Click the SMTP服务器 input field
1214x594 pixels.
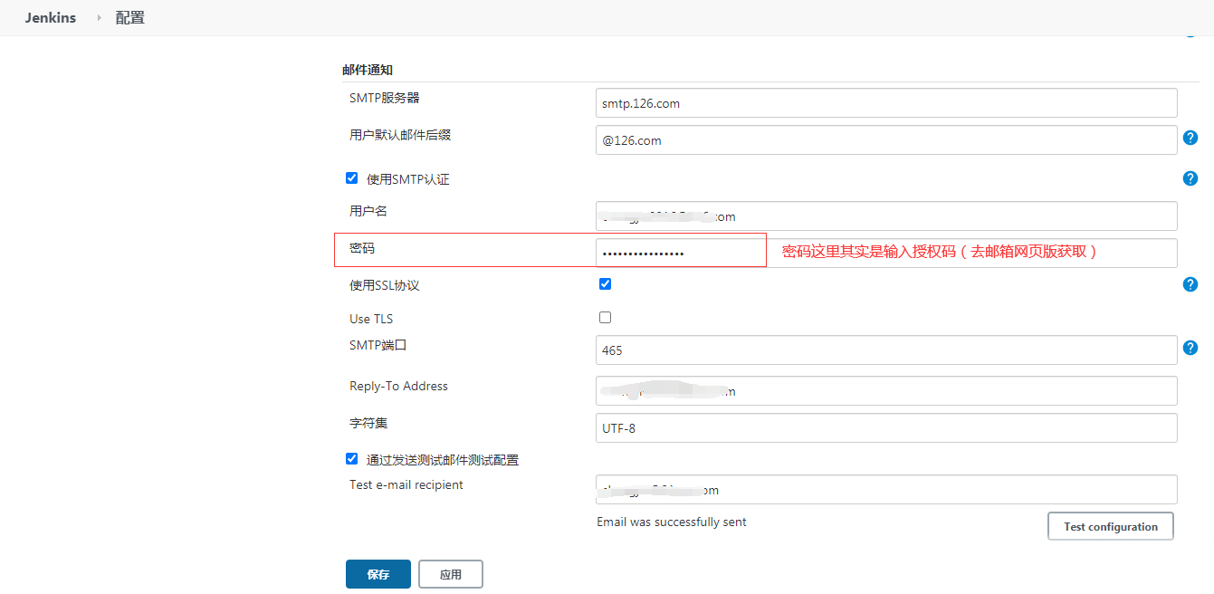pos(885,102)
